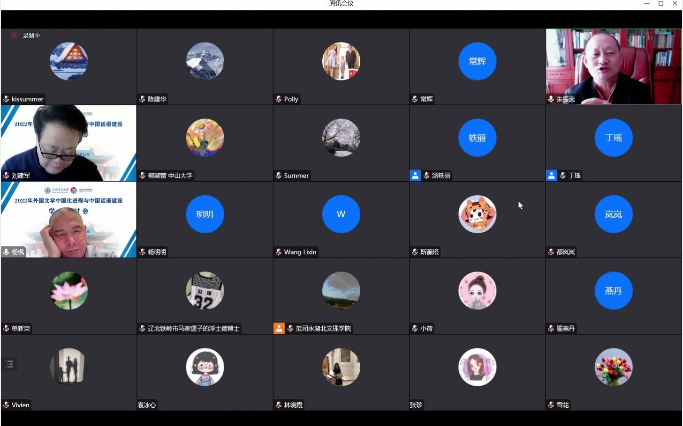The height and width of the screenshot is (426, 683).
Task: Click 刘建军's microphone icon
Action: click(x=6, y=176)
